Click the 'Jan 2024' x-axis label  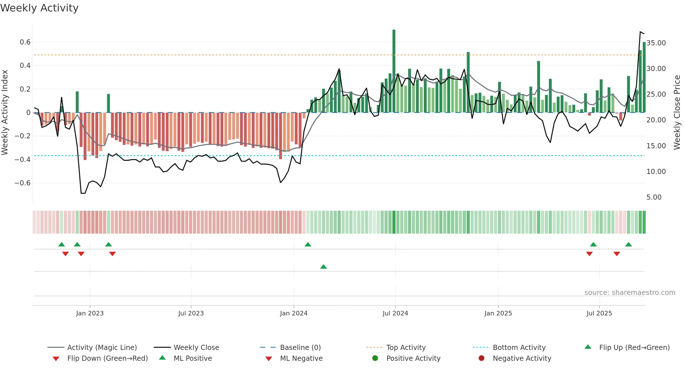[294, 313]
